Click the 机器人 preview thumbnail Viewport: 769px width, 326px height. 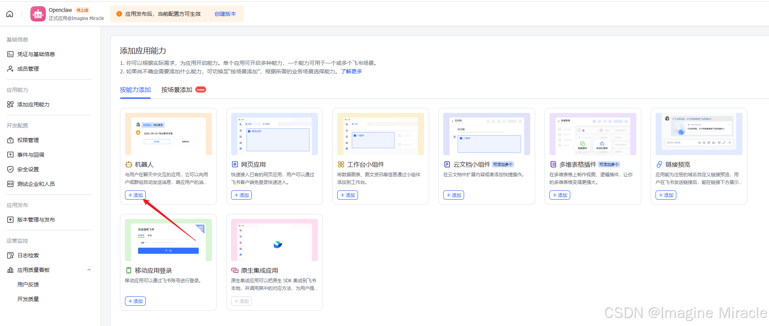(168, 134)
